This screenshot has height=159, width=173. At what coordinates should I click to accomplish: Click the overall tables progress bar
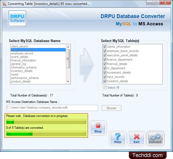46,133
